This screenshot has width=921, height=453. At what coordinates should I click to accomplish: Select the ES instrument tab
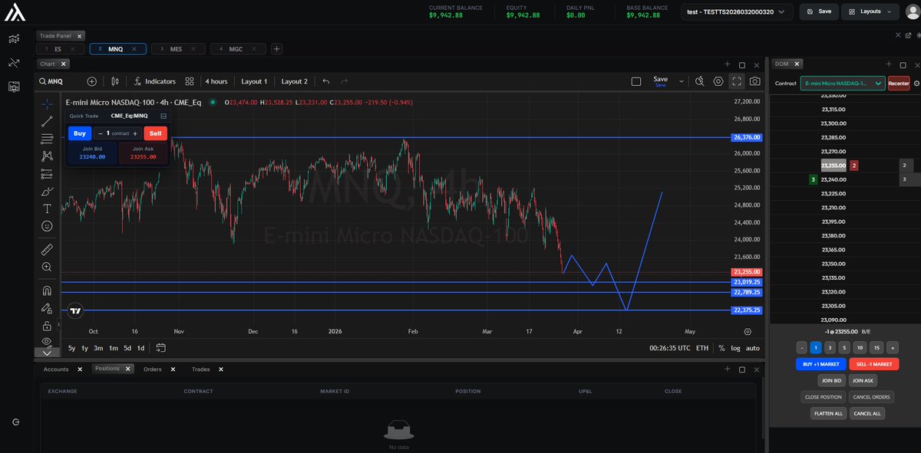60,49
